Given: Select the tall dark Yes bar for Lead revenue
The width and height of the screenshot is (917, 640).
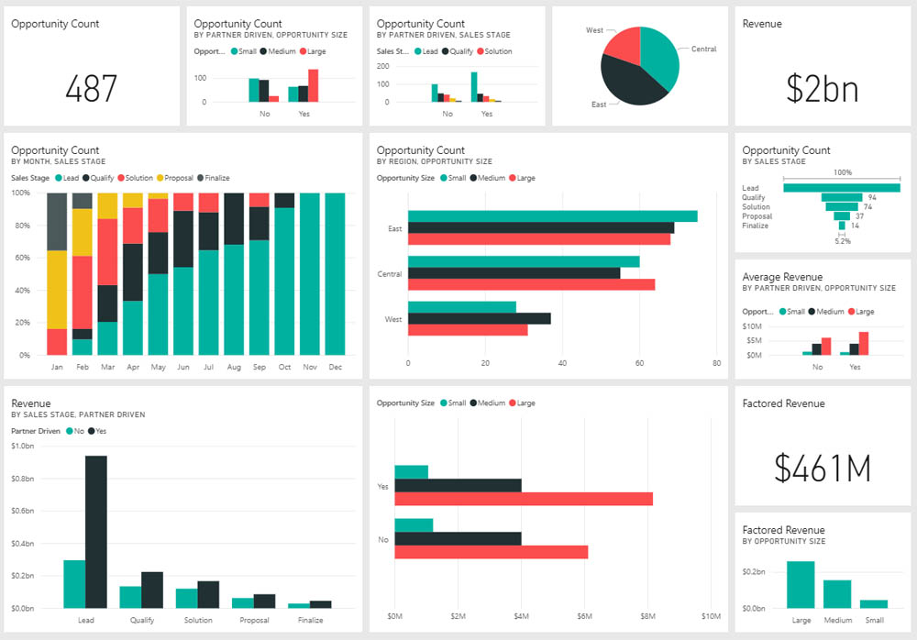Looking at the screenshot, I should [x=96, y=532].
